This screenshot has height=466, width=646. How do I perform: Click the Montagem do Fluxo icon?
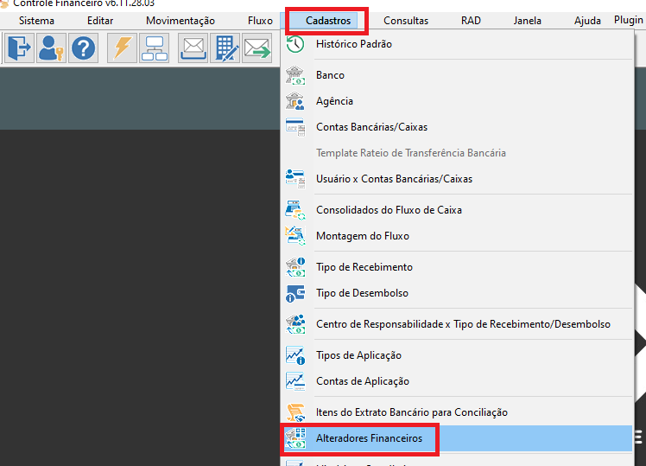click(295, 236)
